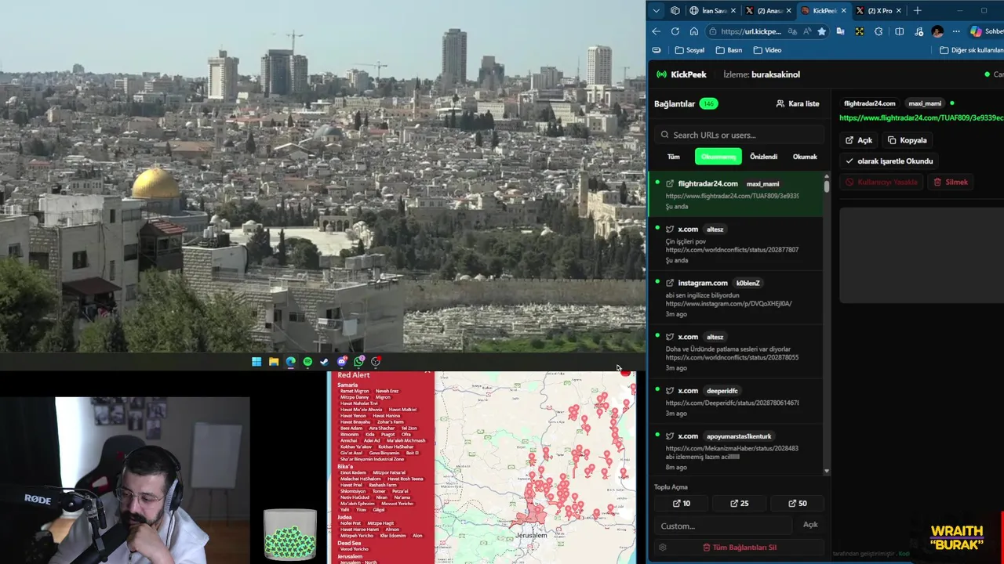
Task: Click external-link icon on instagram.com entry
Action: coord(670,283)
